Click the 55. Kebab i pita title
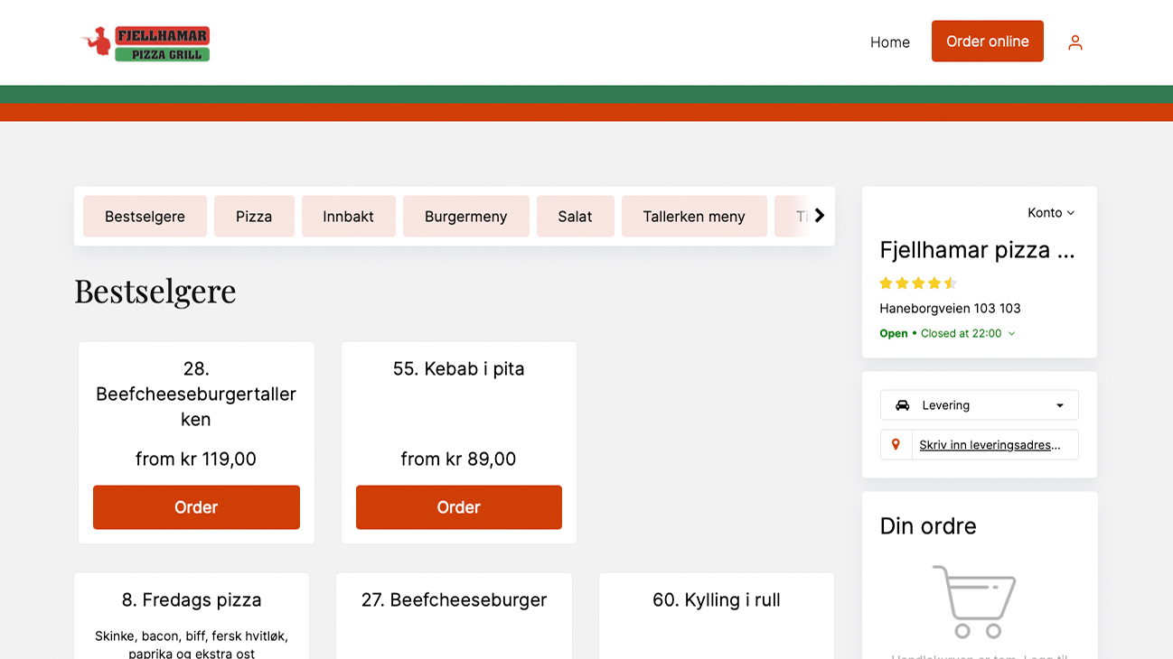The height and width of the screenshot is (659, 1173). click(x=458, y=368)
